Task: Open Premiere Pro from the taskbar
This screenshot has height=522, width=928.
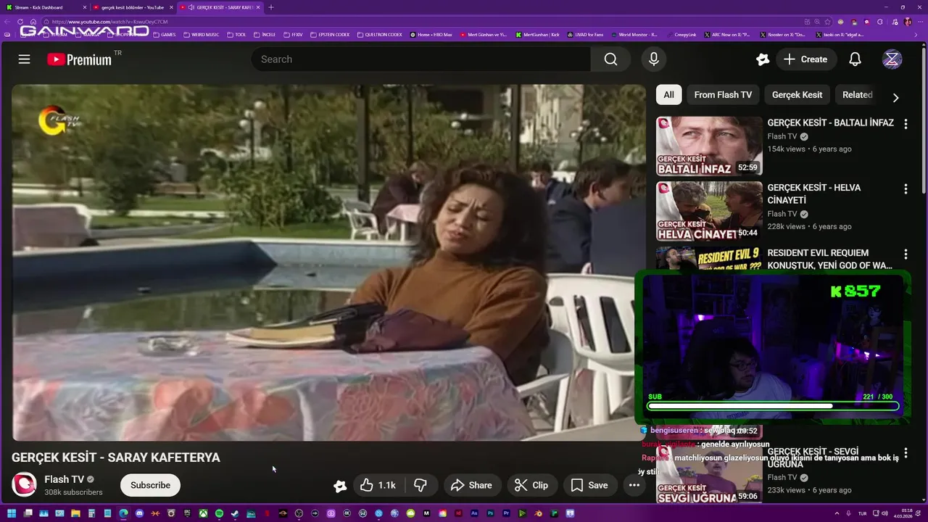Action: click(507, 513)
